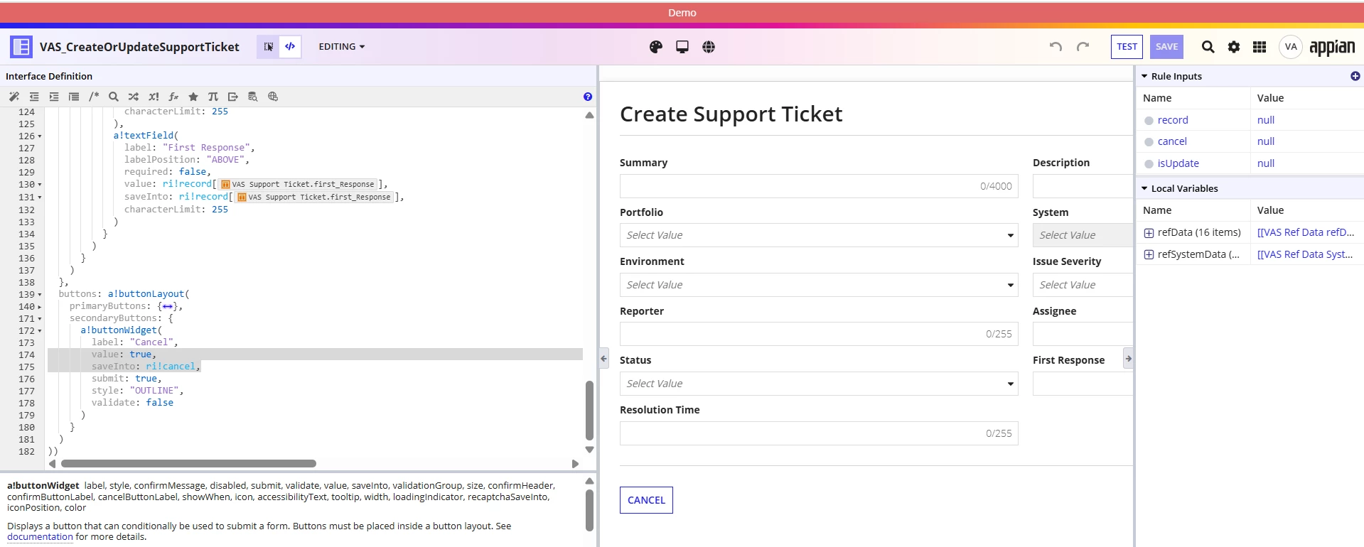Open the VA user avatar menu
1364x547 pixels.
(1291, 47)
